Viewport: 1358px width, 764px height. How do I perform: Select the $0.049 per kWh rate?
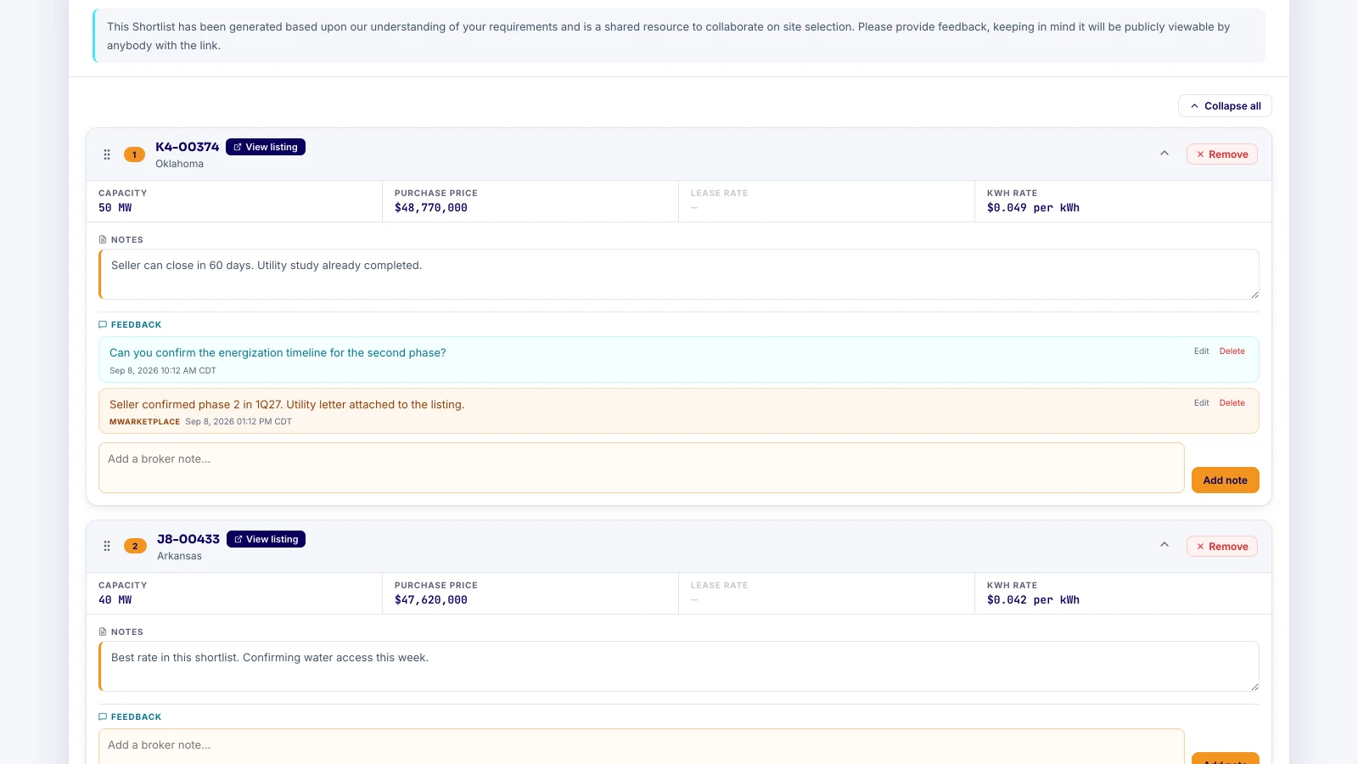click(x=1033, y=208)
